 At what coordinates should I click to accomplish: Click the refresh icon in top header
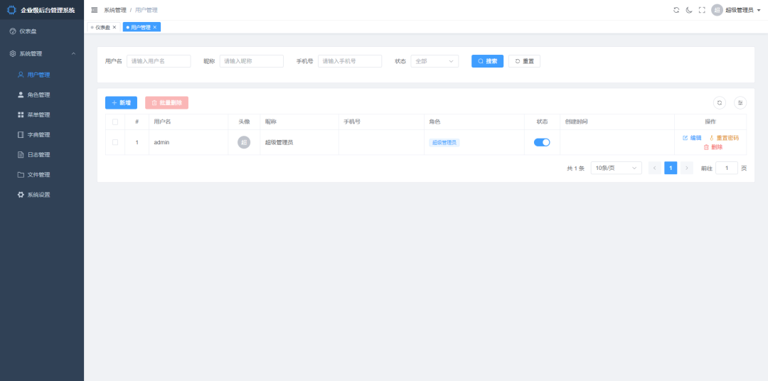676,10
